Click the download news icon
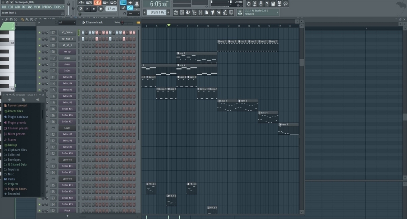The height and width of the screenshot is (219, 407). pos(240,12)
